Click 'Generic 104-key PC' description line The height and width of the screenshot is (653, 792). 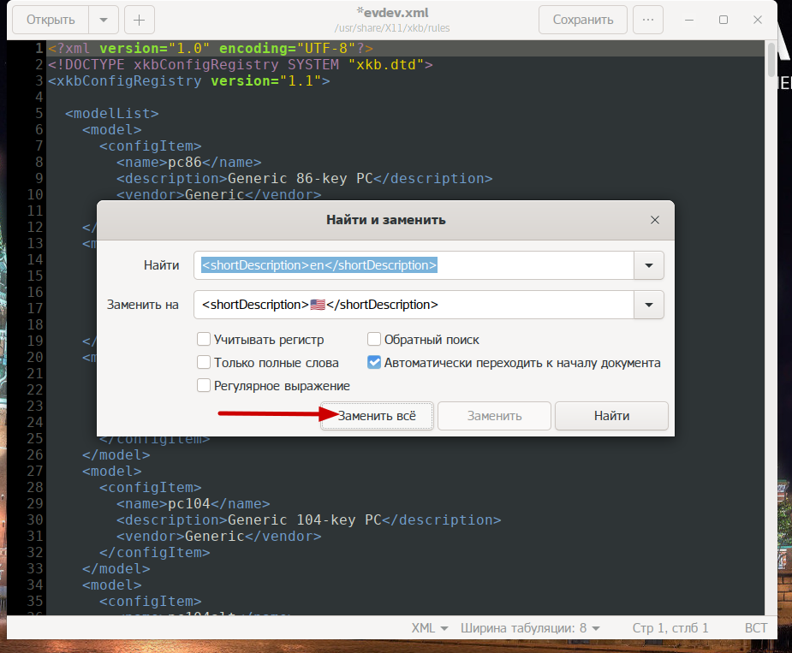pyautogui.click(x=308, y=519)
